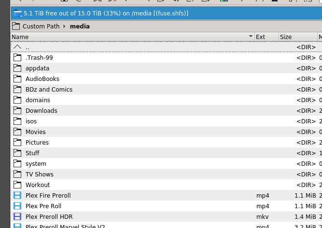Toggle sort arrow in the Name column header
Viewport: 322px width, 228px height.
[x=251, y=36]
